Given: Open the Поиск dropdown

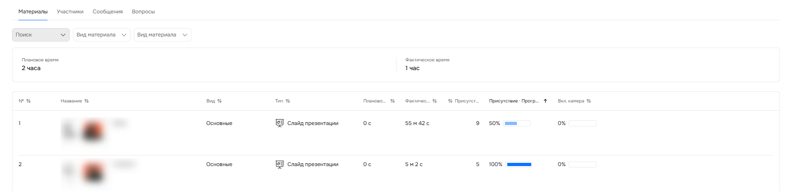Looking at the screenshot, I should pyautogui.click(x=41, y=35).
